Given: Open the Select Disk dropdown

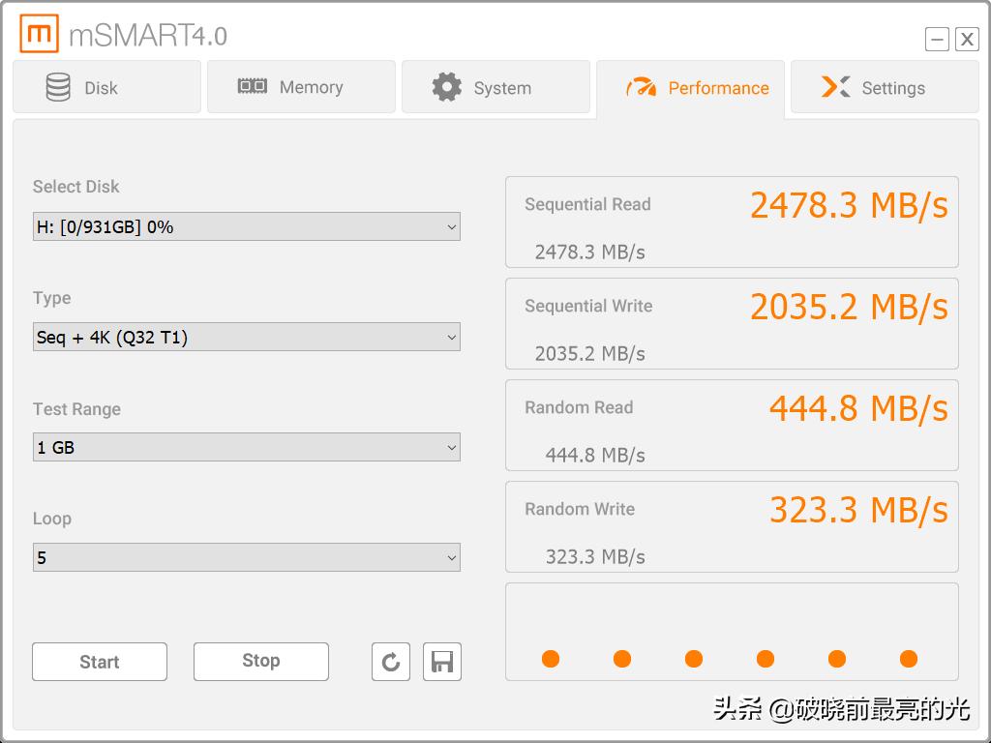Looking at the screenshot, I should (x=247, y=226).
